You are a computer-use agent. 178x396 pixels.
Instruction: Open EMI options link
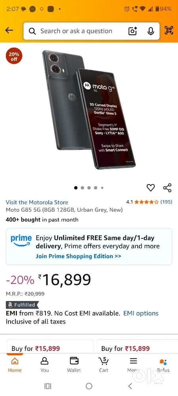pyautogui.click(x=141, y=313)
